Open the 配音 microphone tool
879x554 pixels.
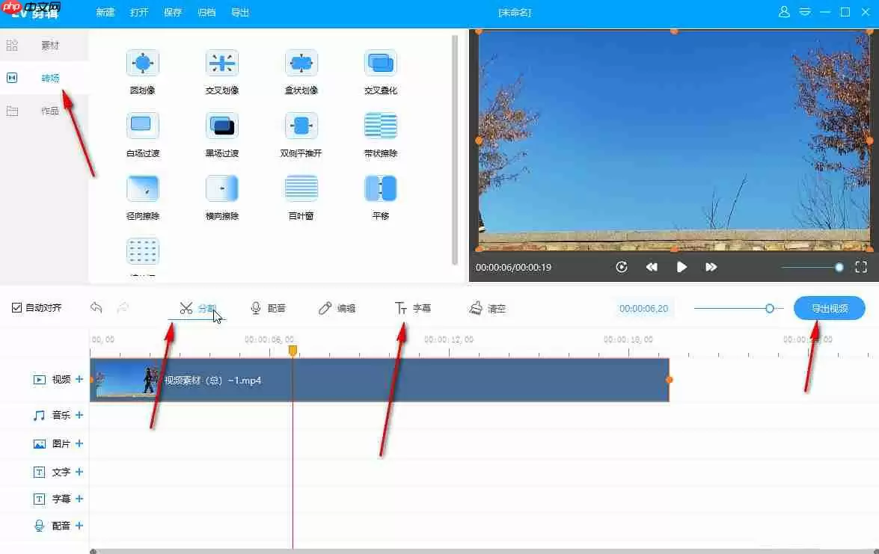(256, 308)
